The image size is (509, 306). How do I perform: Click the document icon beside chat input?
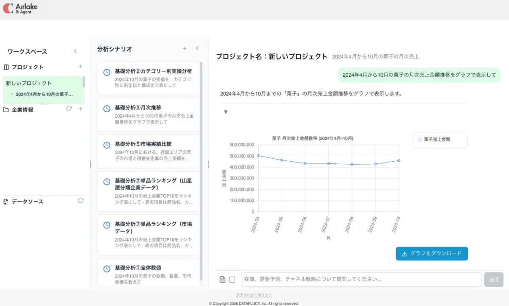click(222, 279)
